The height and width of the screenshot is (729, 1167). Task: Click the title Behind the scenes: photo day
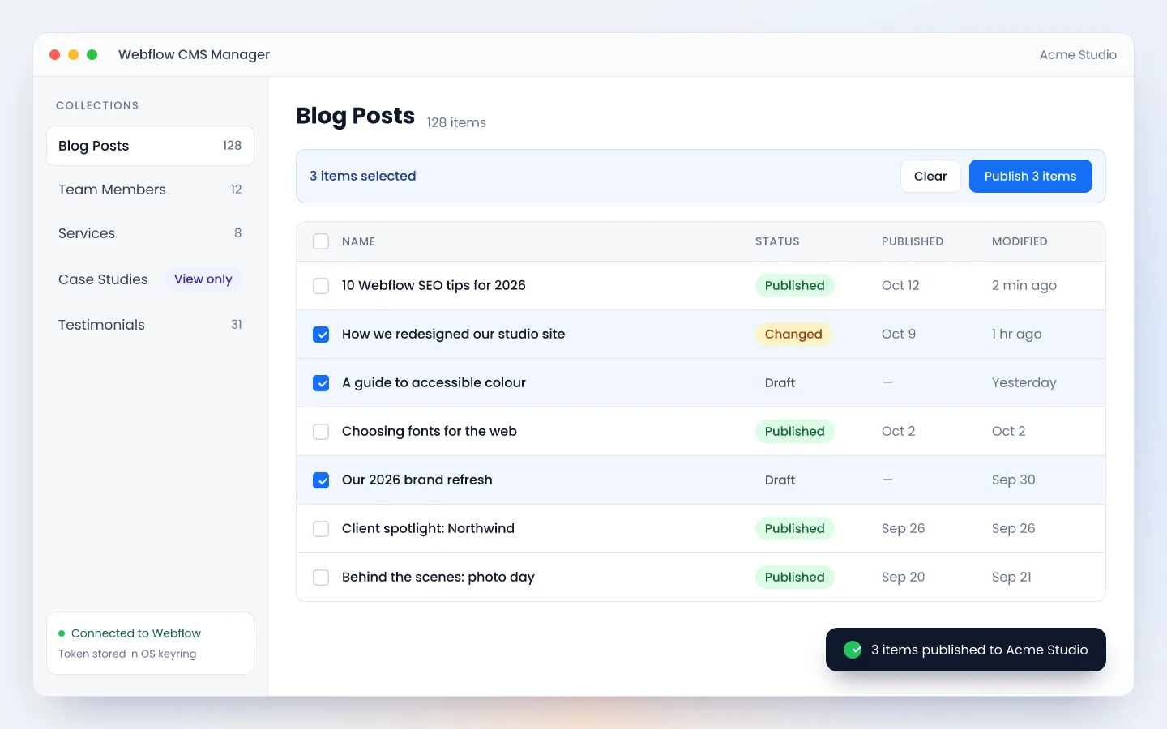pos(438,577)
